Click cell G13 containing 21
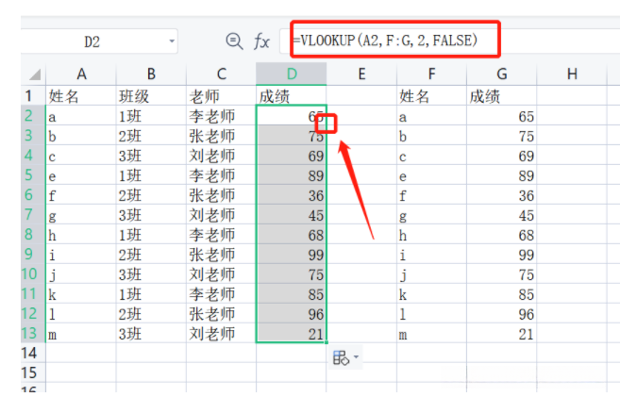 click(501, 333)
